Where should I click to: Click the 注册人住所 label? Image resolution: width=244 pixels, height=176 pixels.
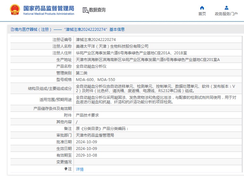(x=62, y=53)
